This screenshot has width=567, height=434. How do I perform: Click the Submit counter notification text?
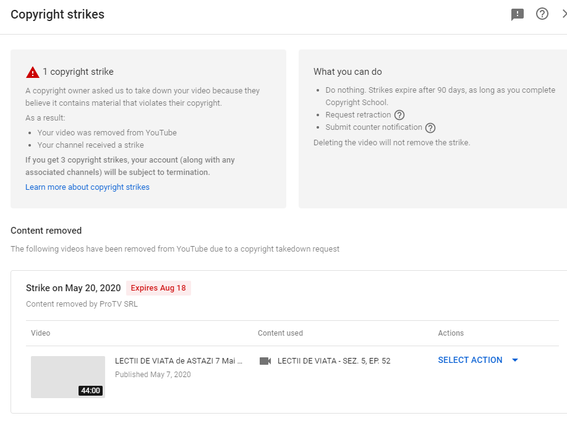pyautogui.click(x=373, y=127)
